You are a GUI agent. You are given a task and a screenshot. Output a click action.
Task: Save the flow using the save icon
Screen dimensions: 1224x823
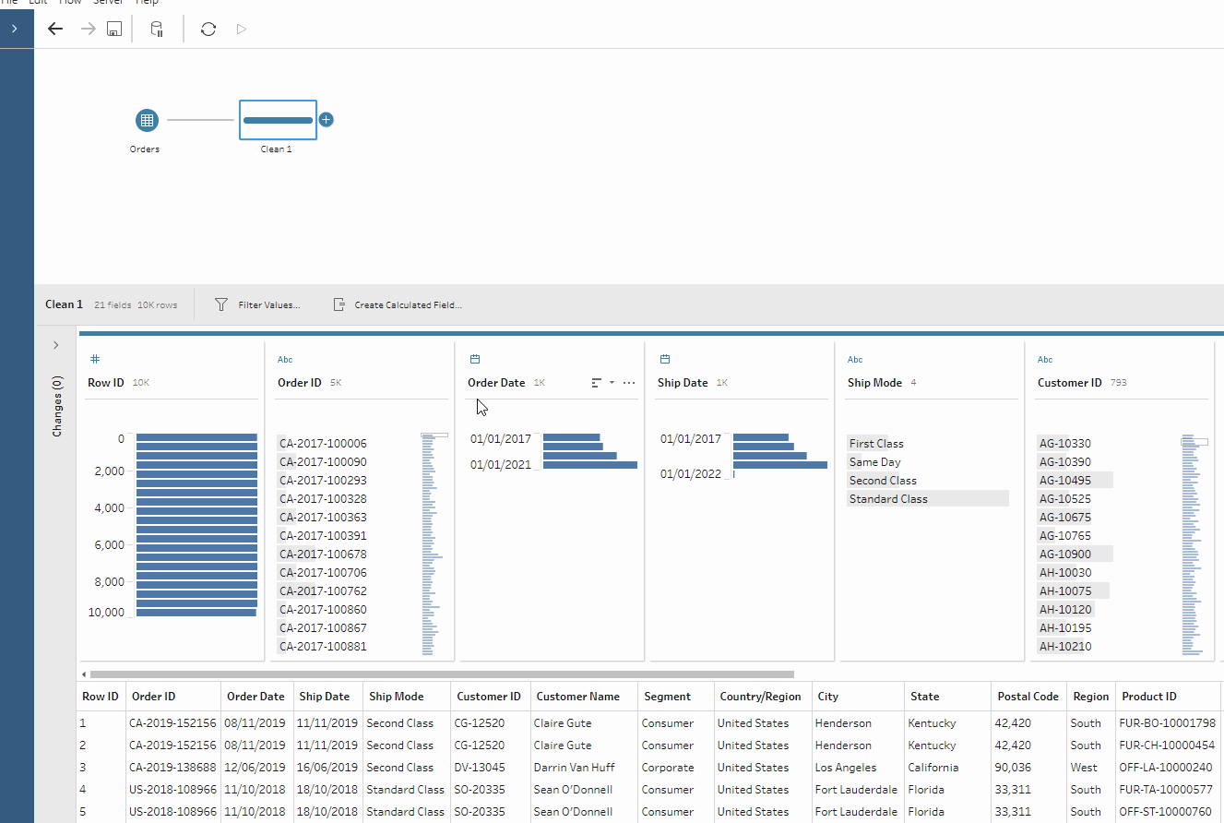113,29
